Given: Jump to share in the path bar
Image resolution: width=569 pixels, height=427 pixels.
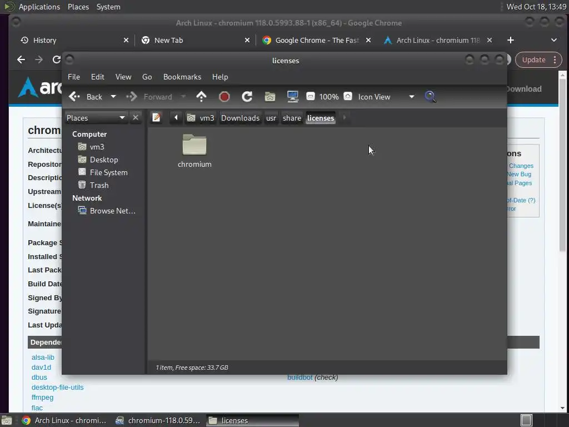Looking at the screenshot, I should point(292,118).
